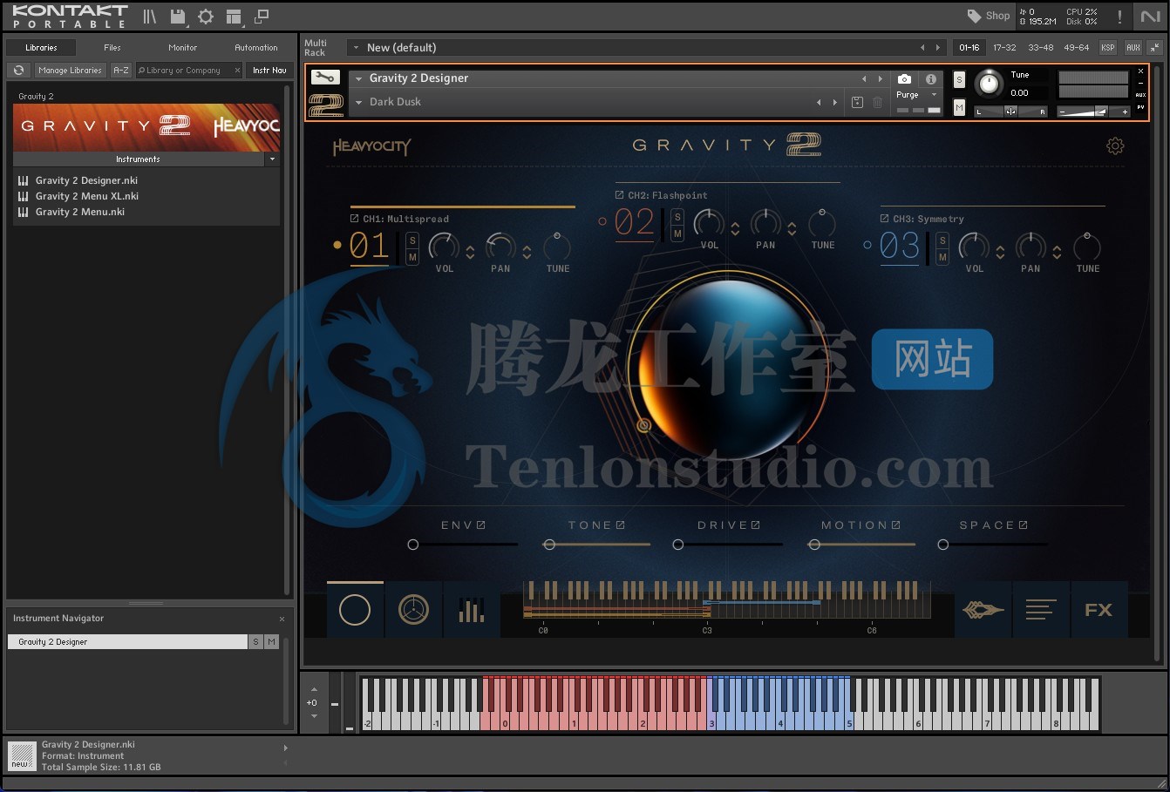Image resolution: width=1170 pixels, height=792 pixels.
Task: Open the save floppy disk menu
Action: (x=178, y=17)
